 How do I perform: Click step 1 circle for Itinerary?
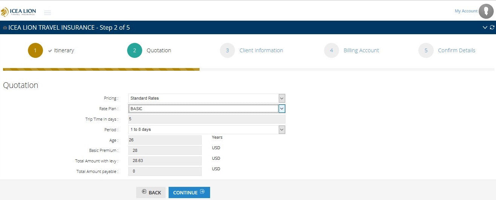pos(35,50)
